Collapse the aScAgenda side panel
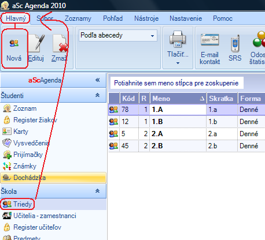 [x=98, y=80]
